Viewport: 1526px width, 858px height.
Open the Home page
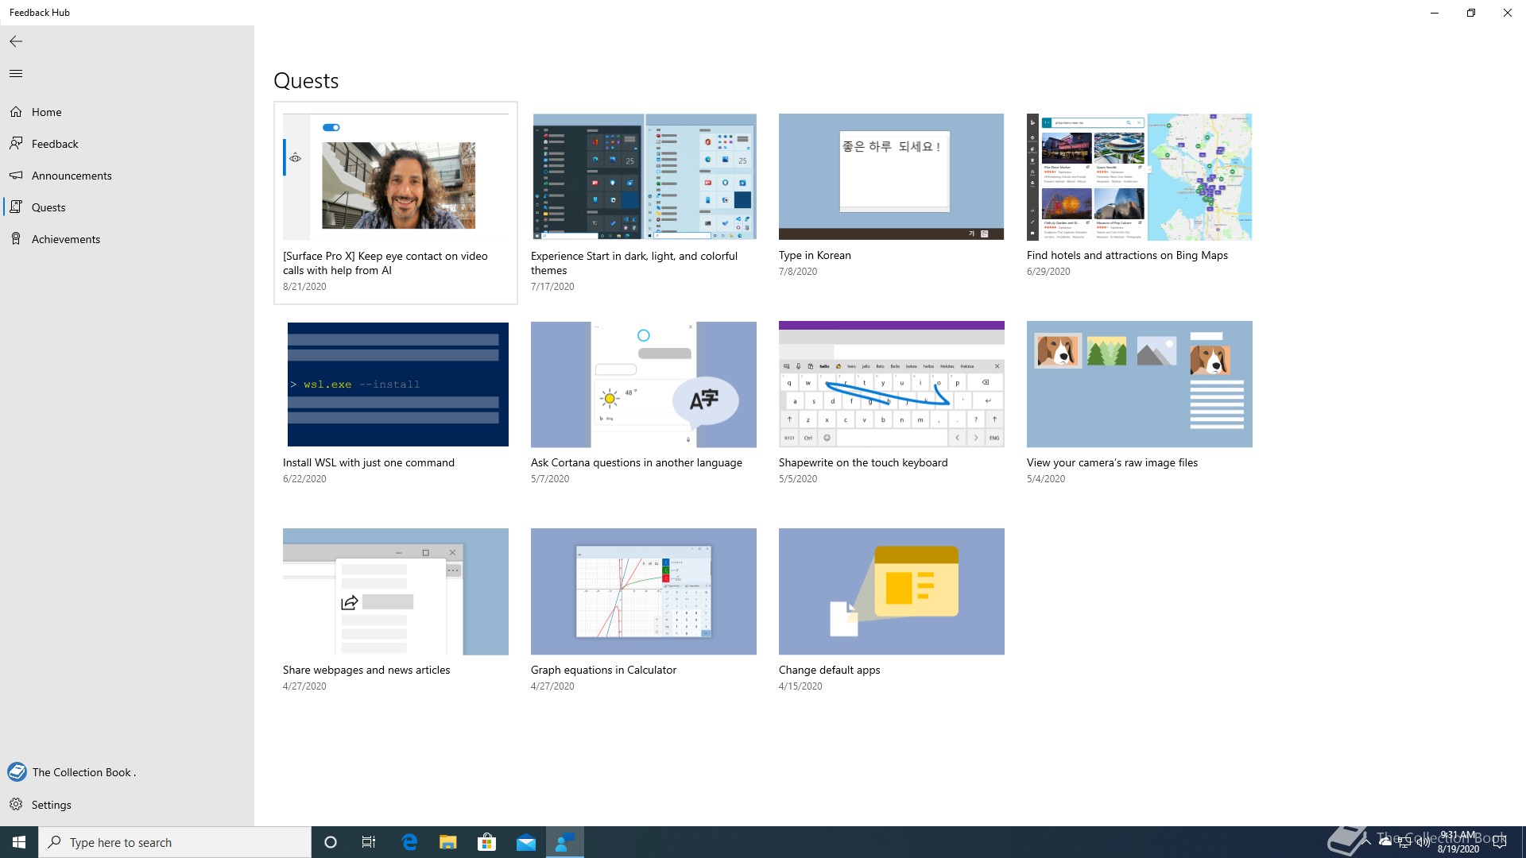pyautogui.click(x=127, y=112)
